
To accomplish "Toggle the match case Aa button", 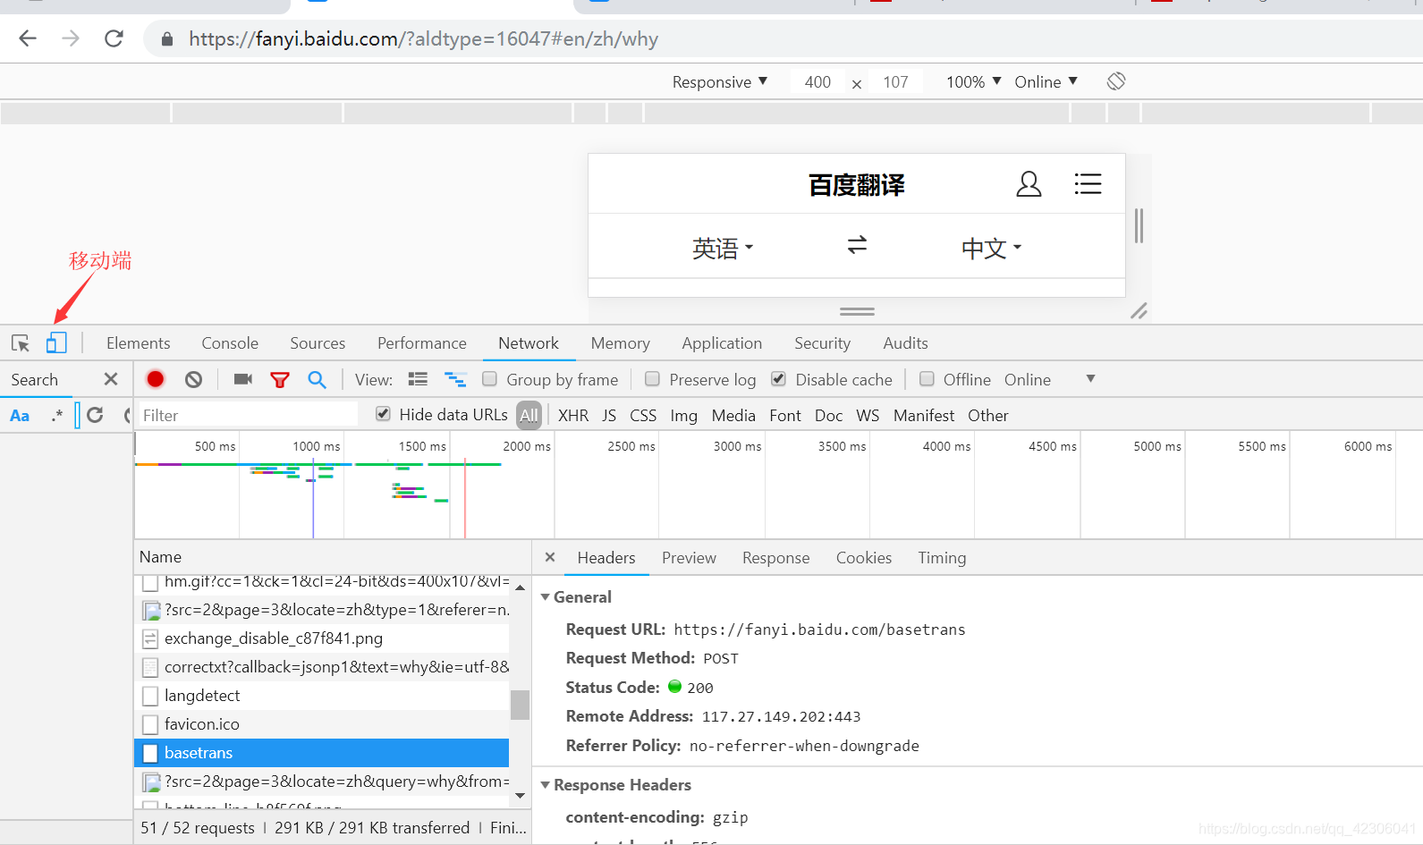I will click(20, 416).
